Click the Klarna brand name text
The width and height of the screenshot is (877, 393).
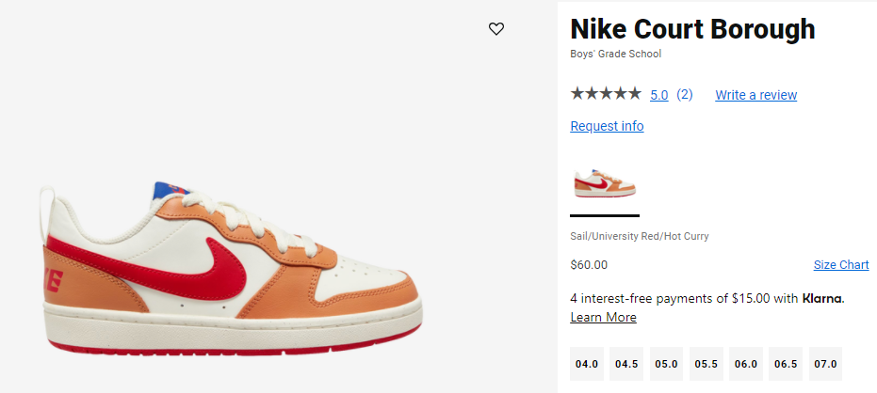pyautogui.click(x=821, y=299)
